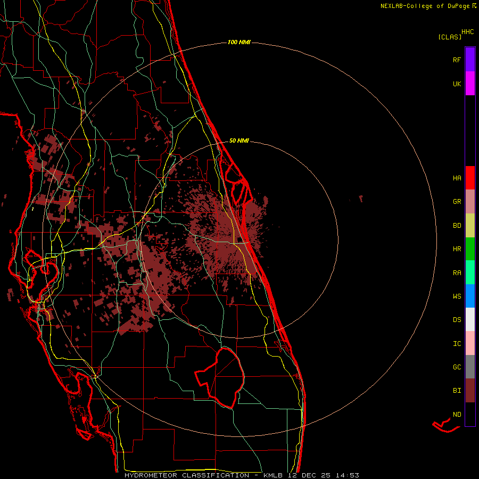Click the GR pink legend swatch
This screenshot has height=479, width=479.
(x=470, y=202)
